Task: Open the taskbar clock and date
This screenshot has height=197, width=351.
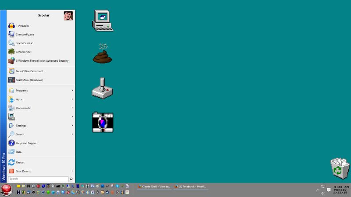Action: point(341,190)
